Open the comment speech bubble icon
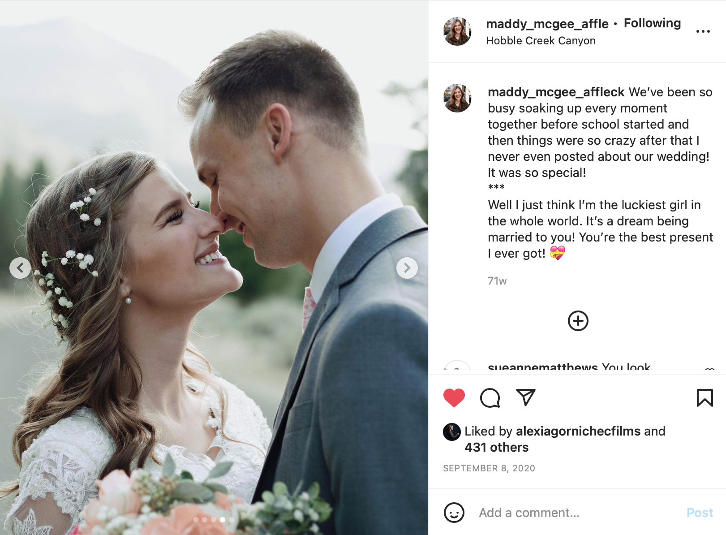This screenshot has height=535, width=726. pos(490,398)
